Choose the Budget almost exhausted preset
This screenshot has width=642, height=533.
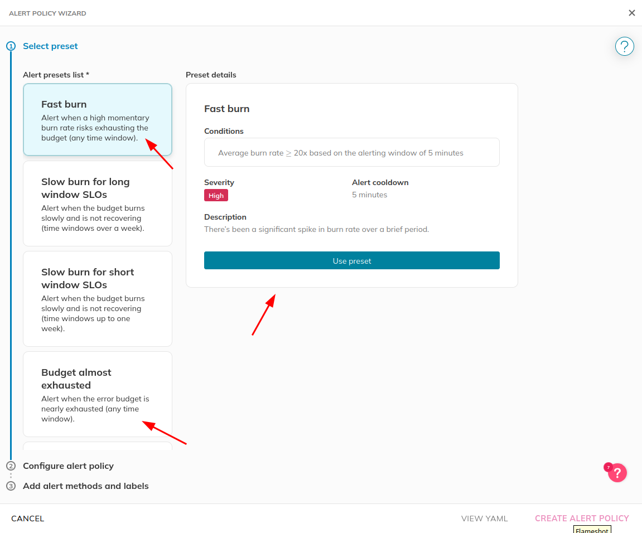pos(98,394)
